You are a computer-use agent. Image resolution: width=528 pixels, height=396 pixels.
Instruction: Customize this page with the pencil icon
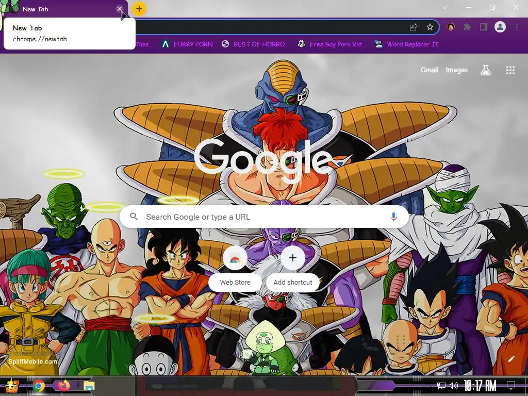[x=511, y=359]
